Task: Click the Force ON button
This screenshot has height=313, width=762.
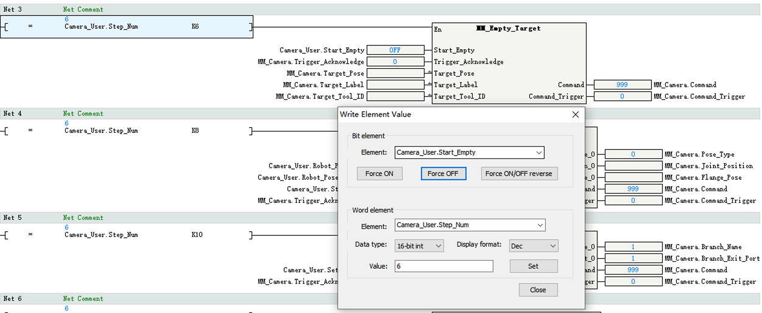Action: coord(379,174)
